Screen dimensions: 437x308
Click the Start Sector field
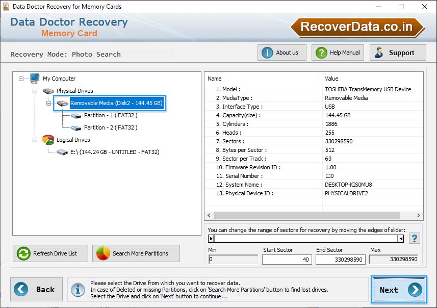[x=287, y=260]
